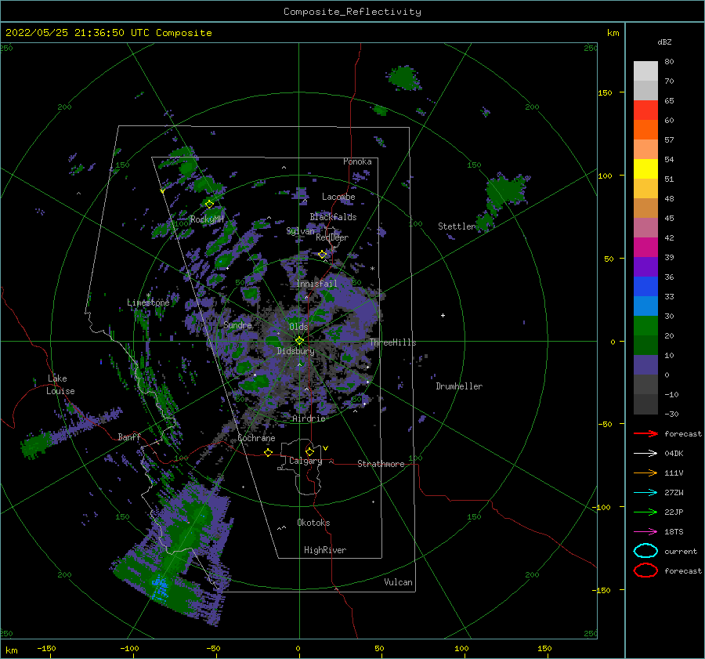
Task: Click the Composite_Reflectivity title
Action: (352, 12)
